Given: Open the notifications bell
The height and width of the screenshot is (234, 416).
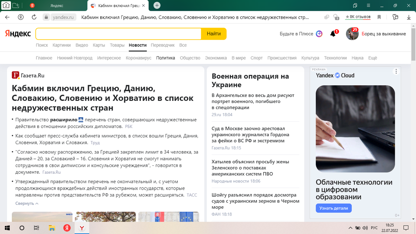Looking at the screenshot, I should (333, 34).
